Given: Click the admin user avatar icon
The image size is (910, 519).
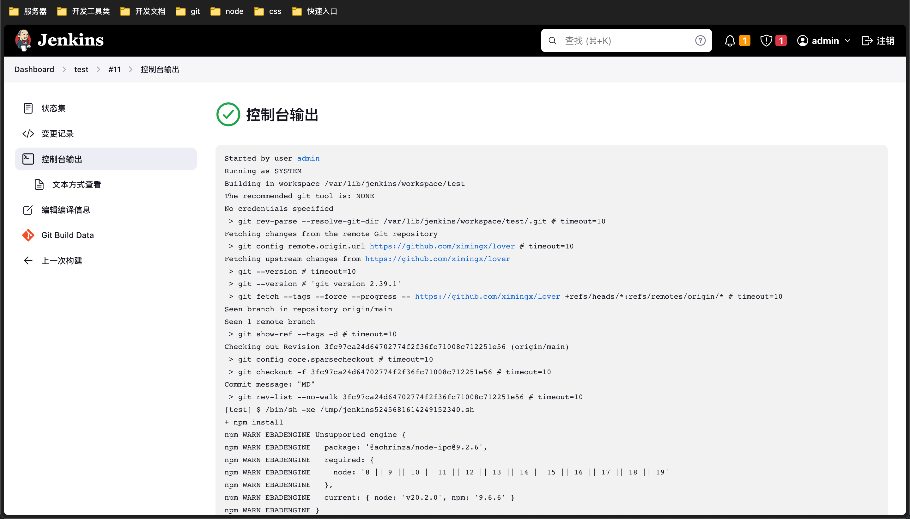Looking at the screenshot, I should (x=802, y=41).
